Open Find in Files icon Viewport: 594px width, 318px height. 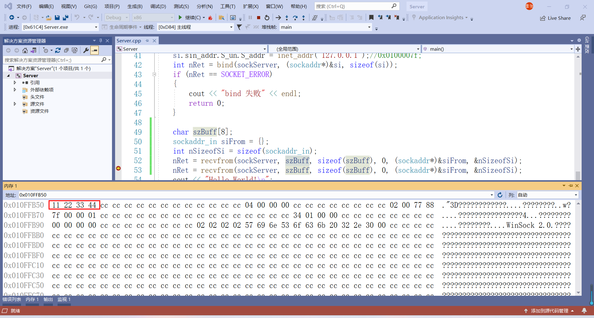pyautogui.click(x=221, y=18)
